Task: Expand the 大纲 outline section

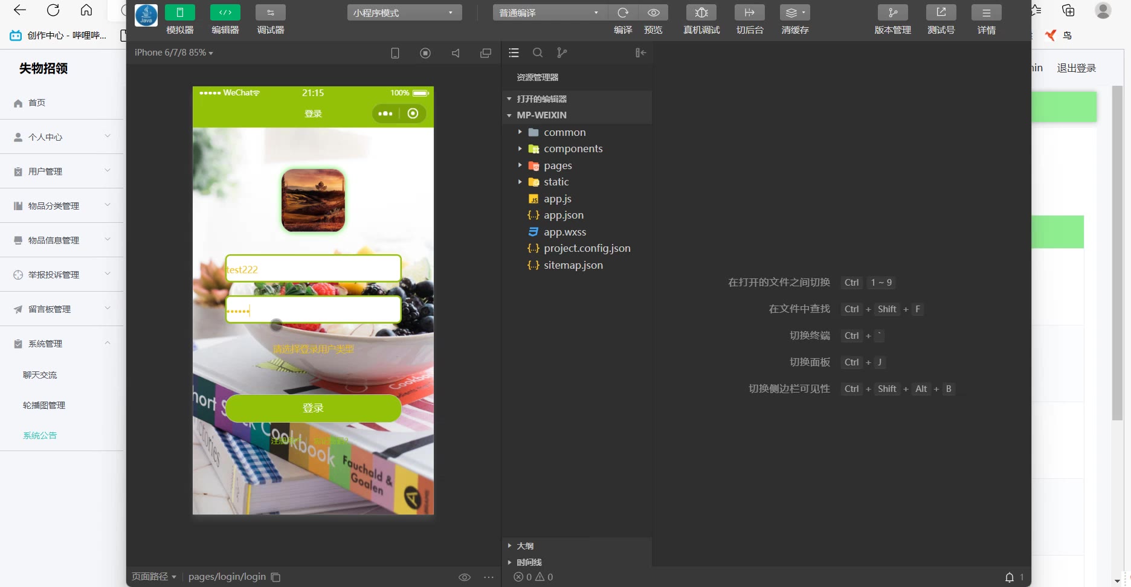Action: click(577, 546)
